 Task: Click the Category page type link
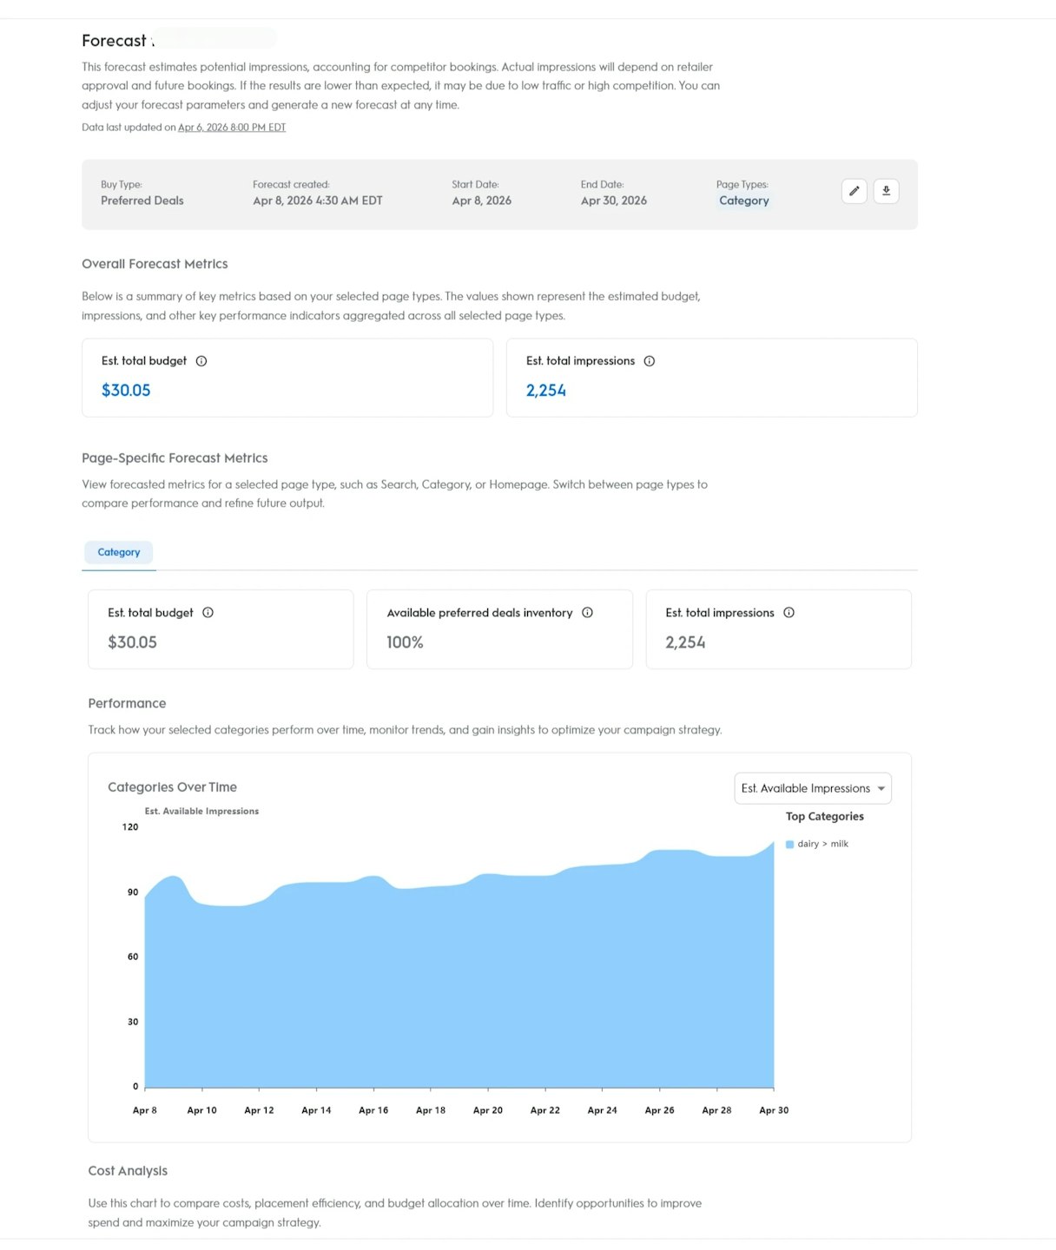744,201
